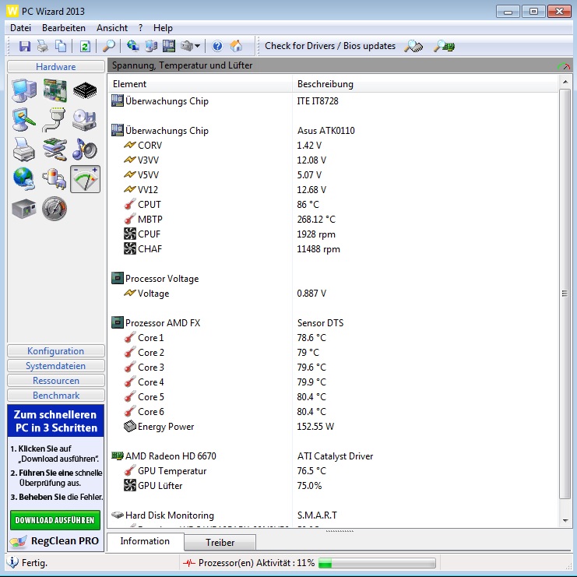577x577 pixels.
Task: Open the Devices card hardware icon
Action: [55, 150]
